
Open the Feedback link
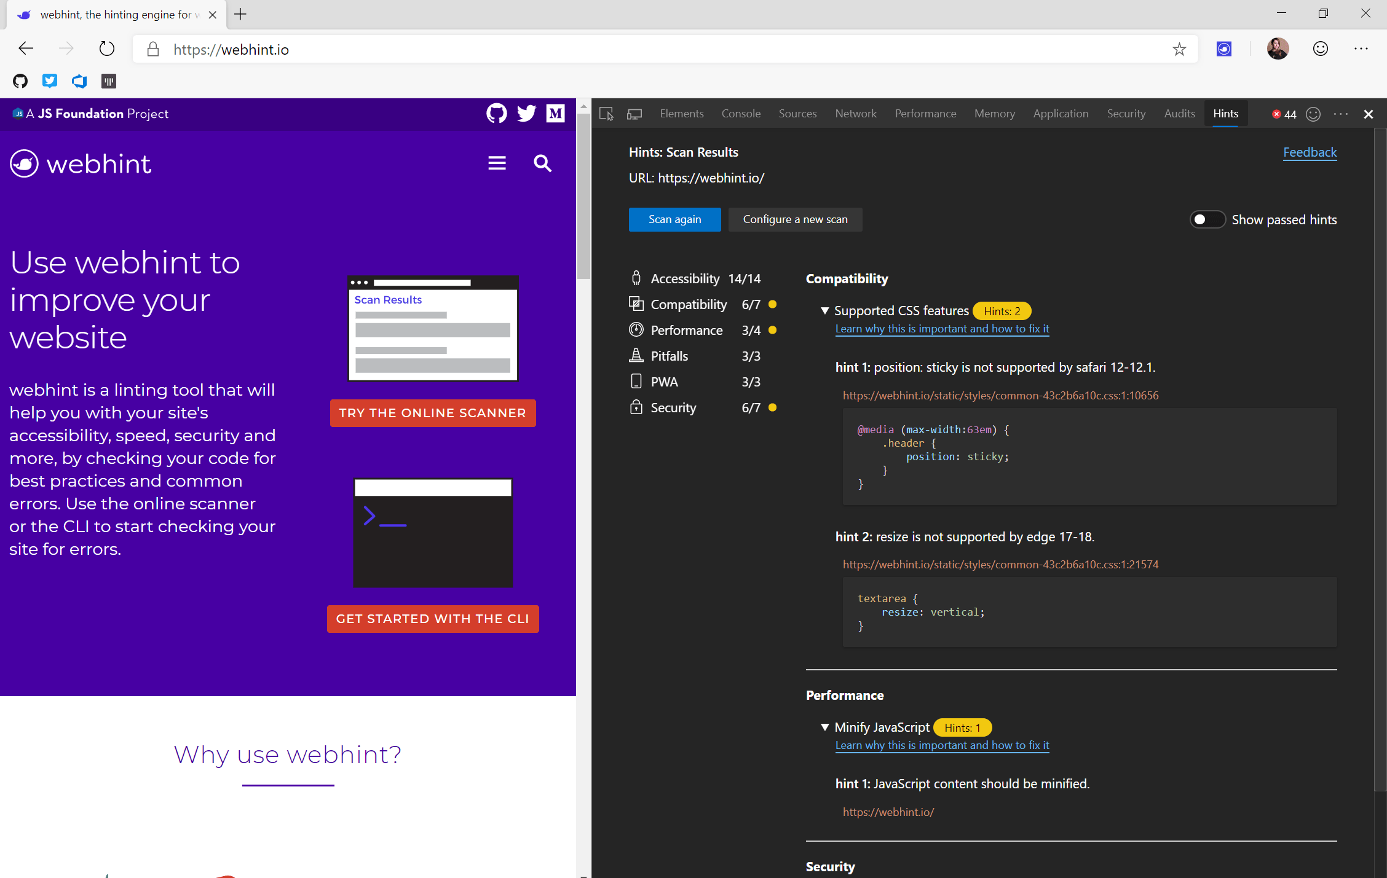[x=1310, y=152]
